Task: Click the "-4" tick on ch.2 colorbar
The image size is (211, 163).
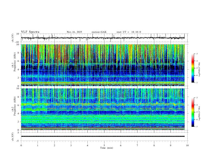Action: click(197, 105)
